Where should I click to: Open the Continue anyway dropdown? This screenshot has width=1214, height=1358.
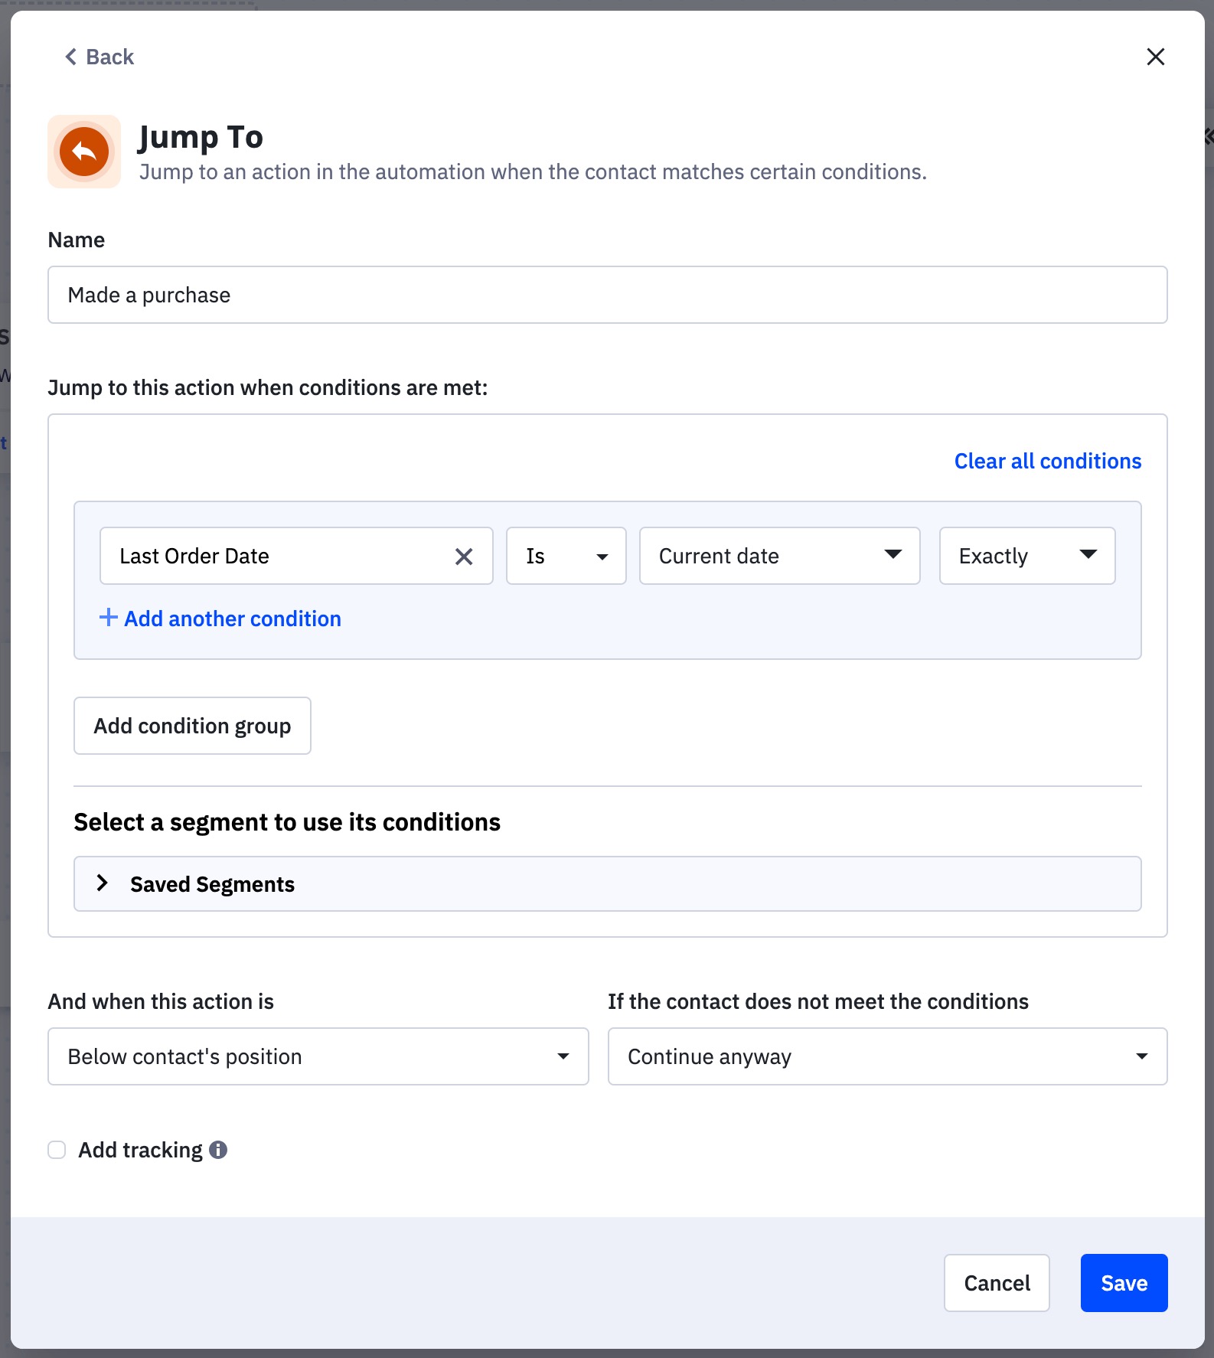pyautogui.click(x=887, y=1056)
